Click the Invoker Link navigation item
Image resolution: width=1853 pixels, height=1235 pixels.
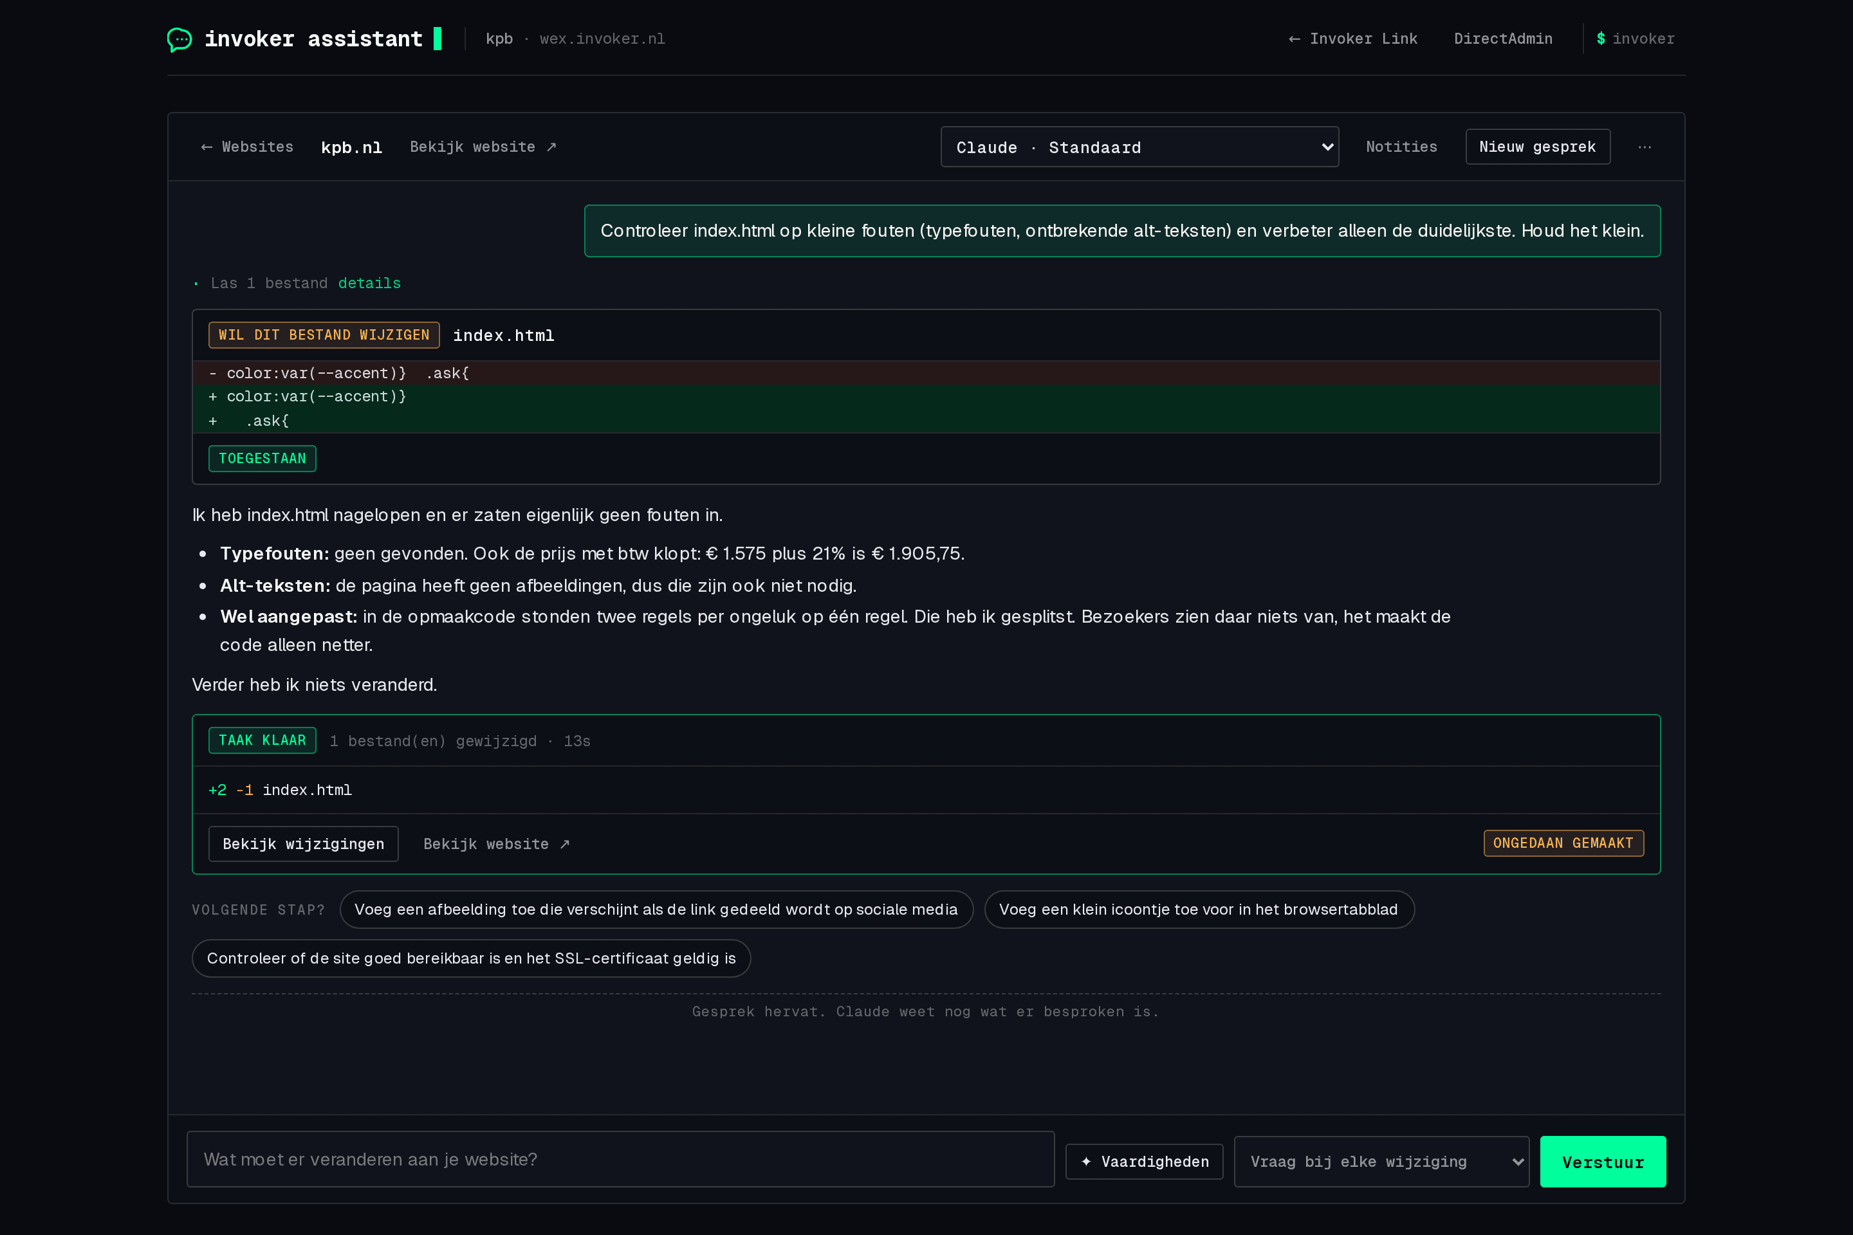(1352, 39)
